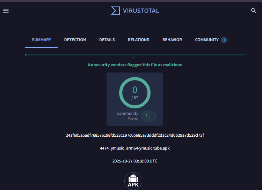This screenshot has height=190, width=262.
Task: Click the Community badge count of 1
Action: coord(224,40)
